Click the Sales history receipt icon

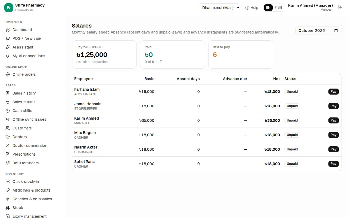[8, 93]
